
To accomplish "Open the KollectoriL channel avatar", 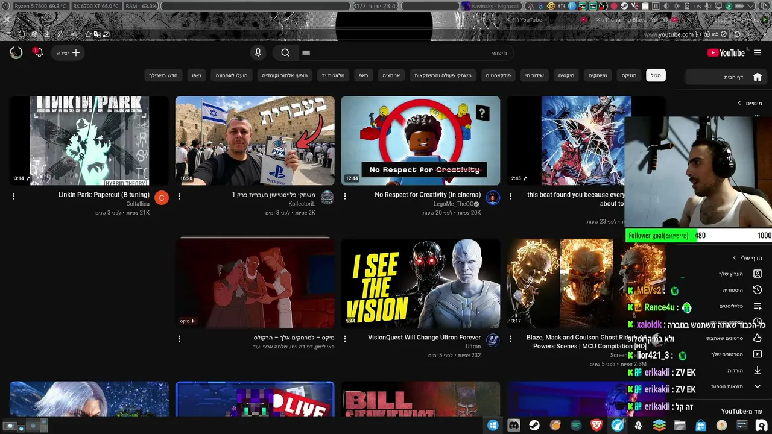I will coord(327,198).
